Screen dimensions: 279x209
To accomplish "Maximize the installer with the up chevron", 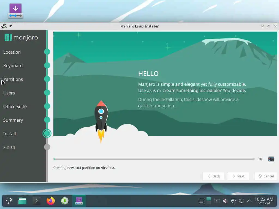I will pos(269,26).
